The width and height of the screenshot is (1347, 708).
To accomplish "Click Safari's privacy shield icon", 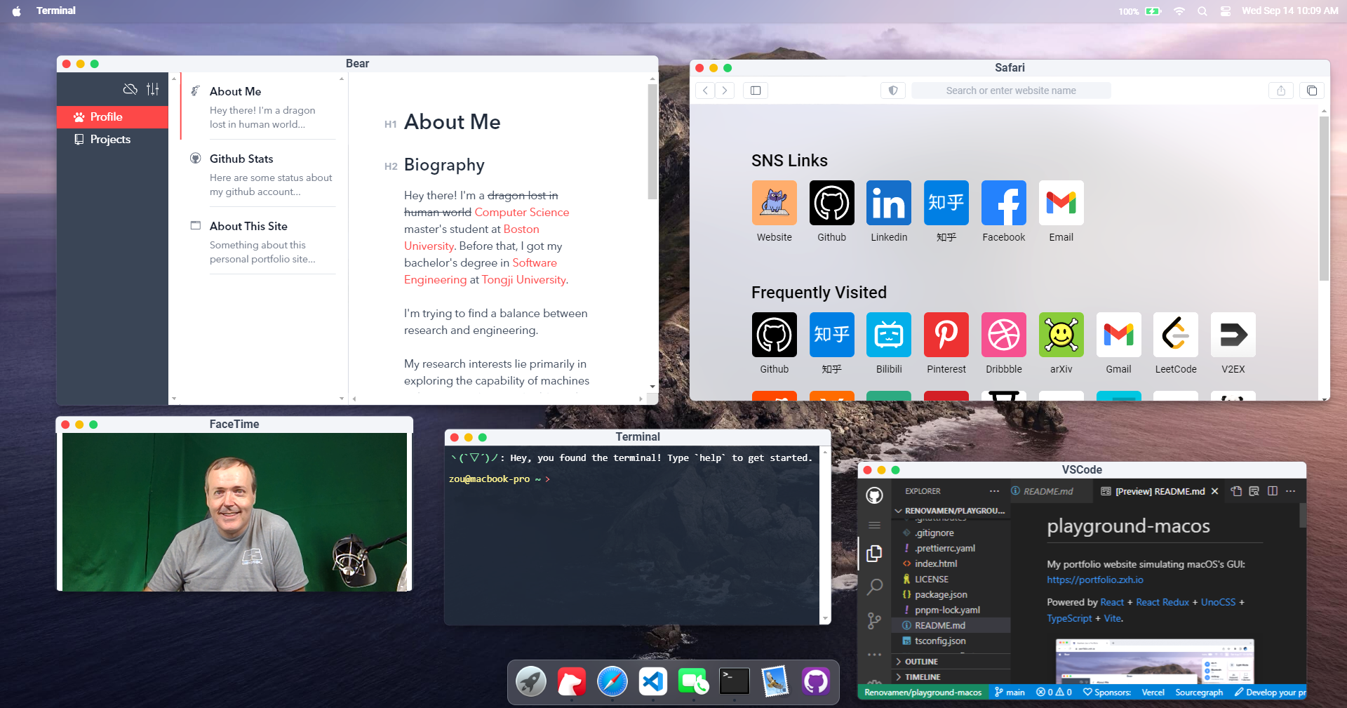I will point(893,91).
